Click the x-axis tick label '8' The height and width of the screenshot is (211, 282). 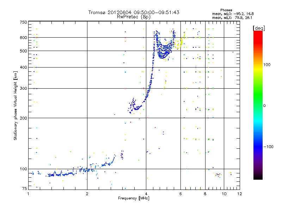pyautogui.click(x=205, y=194)
